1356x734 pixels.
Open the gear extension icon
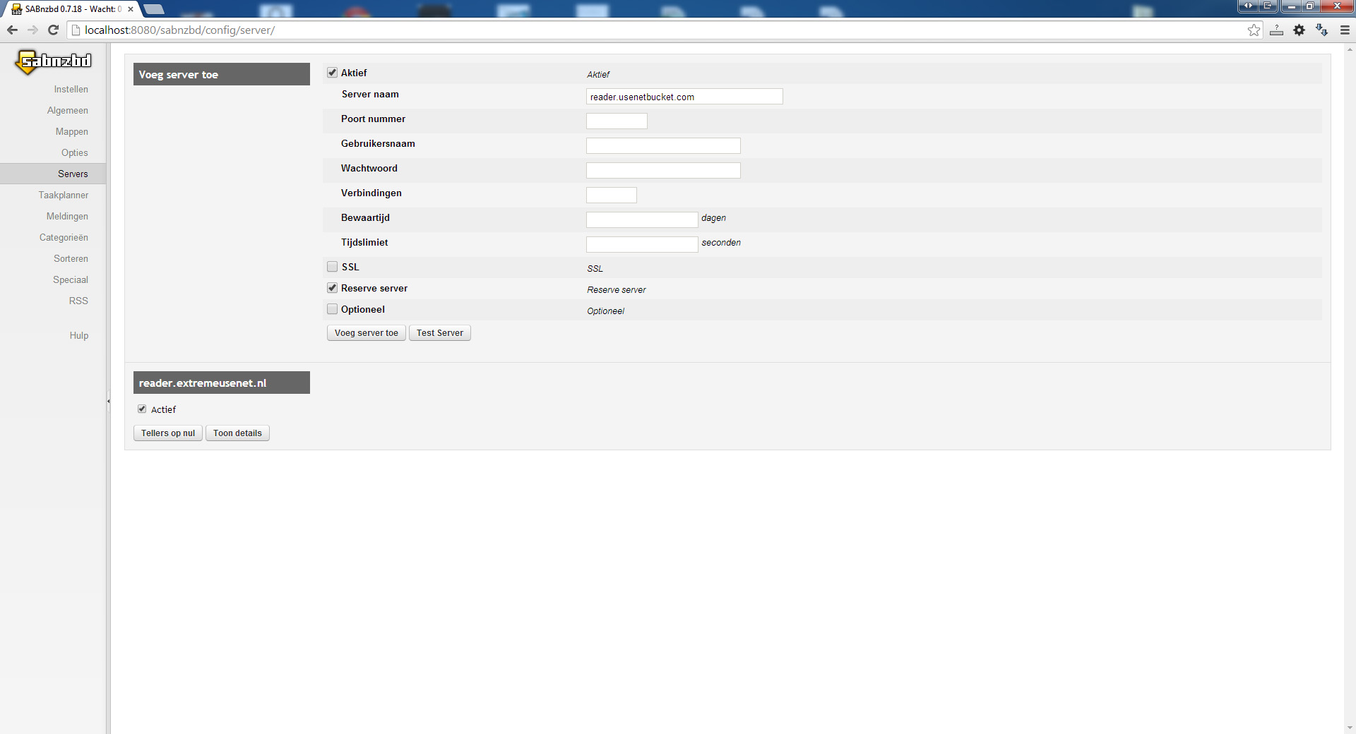click(x=1299, y=30)
